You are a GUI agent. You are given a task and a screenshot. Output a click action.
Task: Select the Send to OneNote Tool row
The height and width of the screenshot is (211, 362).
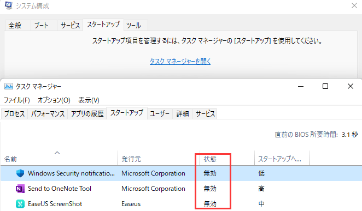181,189
